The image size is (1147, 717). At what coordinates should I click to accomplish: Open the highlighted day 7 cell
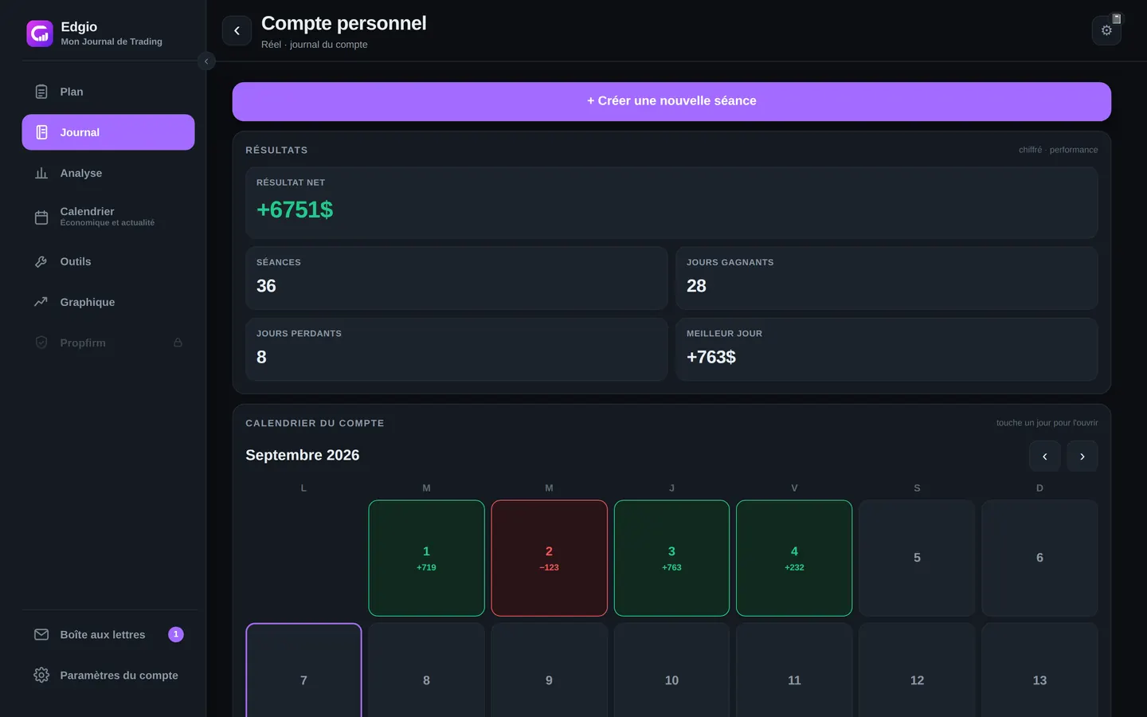tap(303, 671)
